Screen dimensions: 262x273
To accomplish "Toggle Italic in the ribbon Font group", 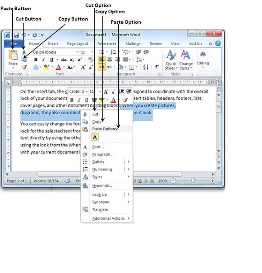I will pyautogui.click(x=43, y=60).
